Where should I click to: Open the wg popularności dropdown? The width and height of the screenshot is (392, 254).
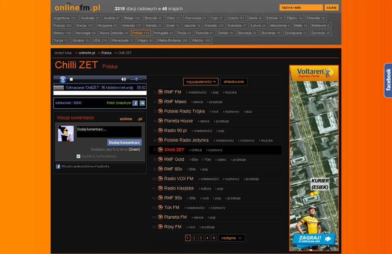[201, 82]
